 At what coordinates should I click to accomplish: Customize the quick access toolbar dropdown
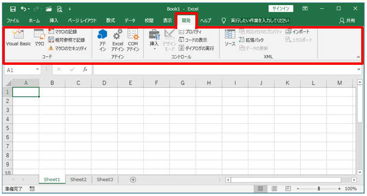pos(70,9)
